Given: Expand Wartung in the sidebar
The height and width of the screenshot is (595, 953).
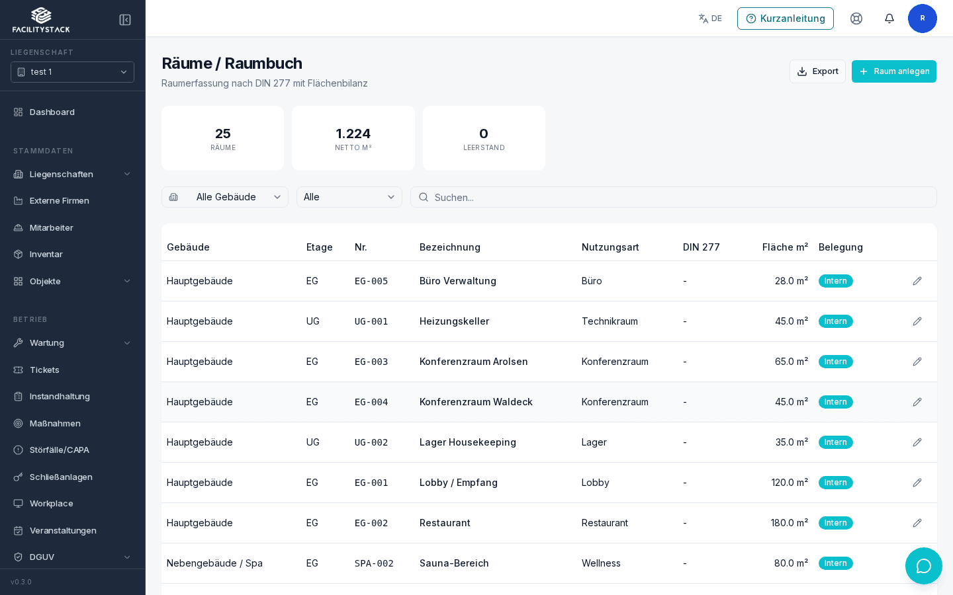Looking at the screenshot, I should [73, 342].
